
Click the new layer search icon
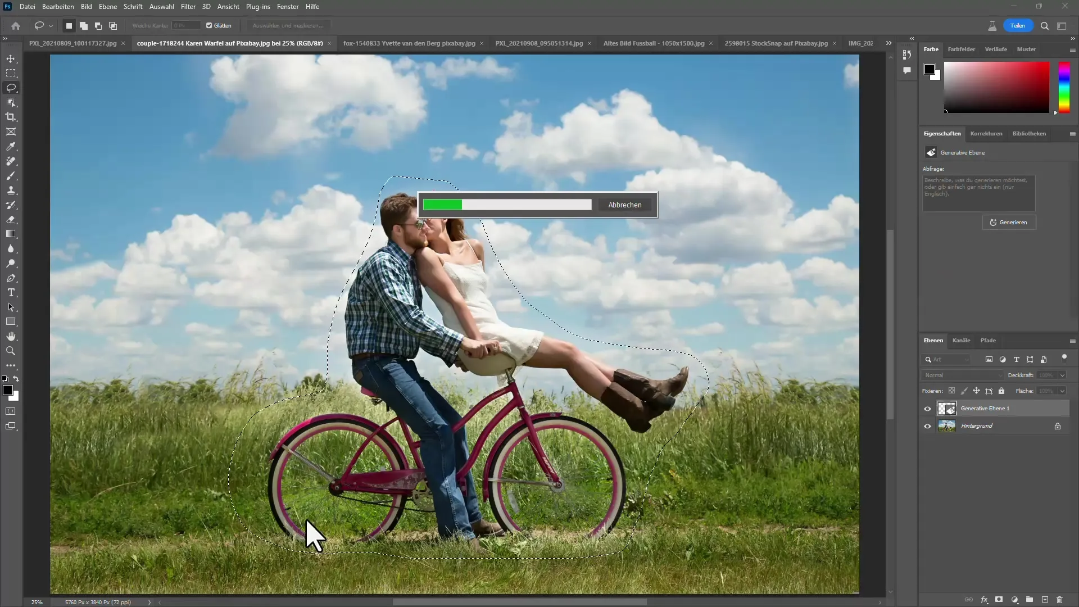(x=928, y=360)
